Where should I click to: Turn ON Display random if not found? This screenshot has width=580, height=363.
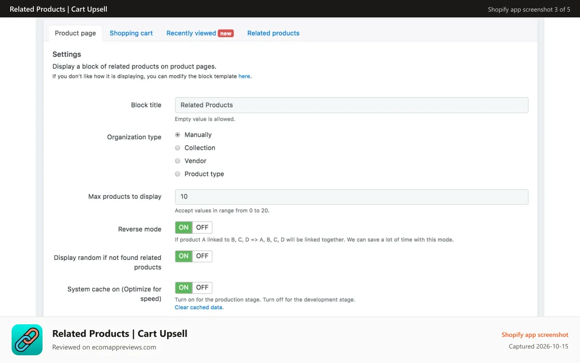tap(184, 256)
